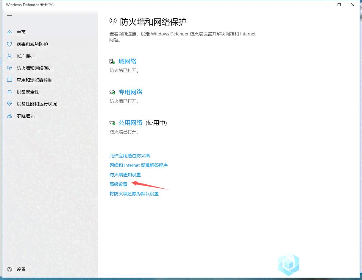The height and width of the screenshot is (280, 362).
Task: Go to 家庭选项 in sidebar
Action: pyautogui.click(x=26, y=116)
